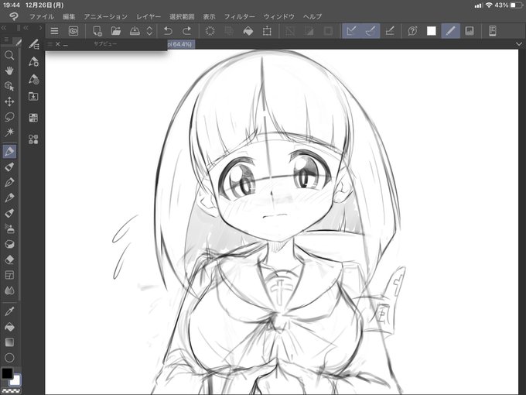Open the 選択範囲 menu

pyautogui.click(x=182, y=16)
